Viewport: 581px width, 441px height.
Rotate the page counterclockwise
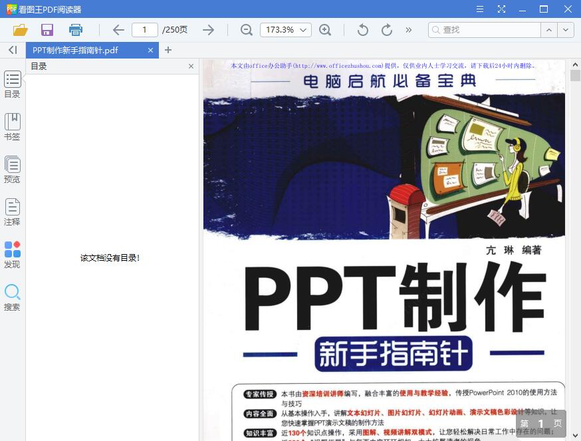[363, 30]
